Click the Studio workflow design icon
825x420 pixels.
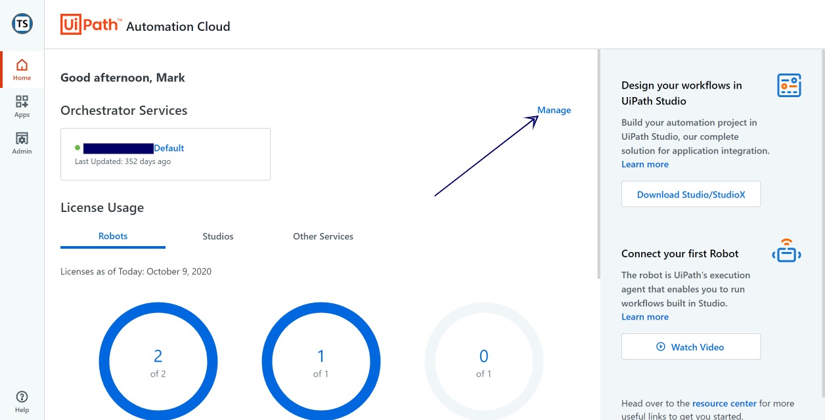click(789, 85)
